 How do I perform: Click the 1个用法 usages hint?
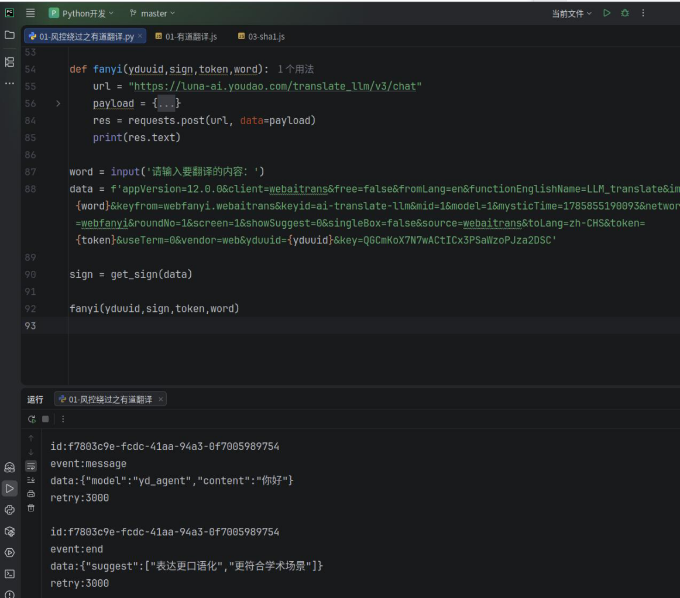296,69
